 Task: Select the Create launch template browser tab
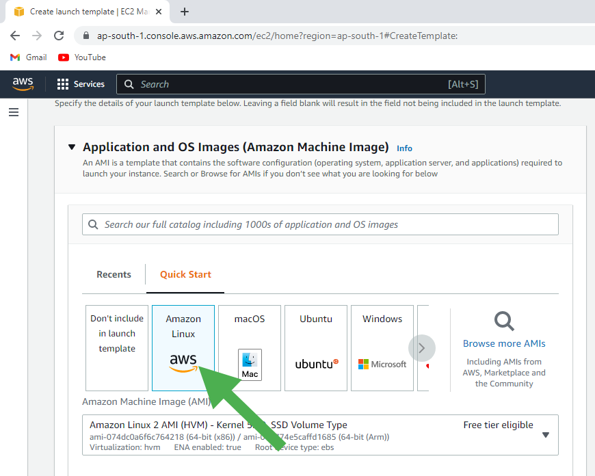point(88,12)
